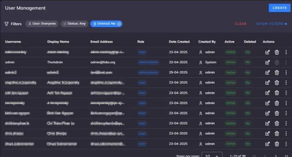The image size is (292, 157).
Task: Delete the user created on 29-04-2025
Action: click(x=277, y=73)
